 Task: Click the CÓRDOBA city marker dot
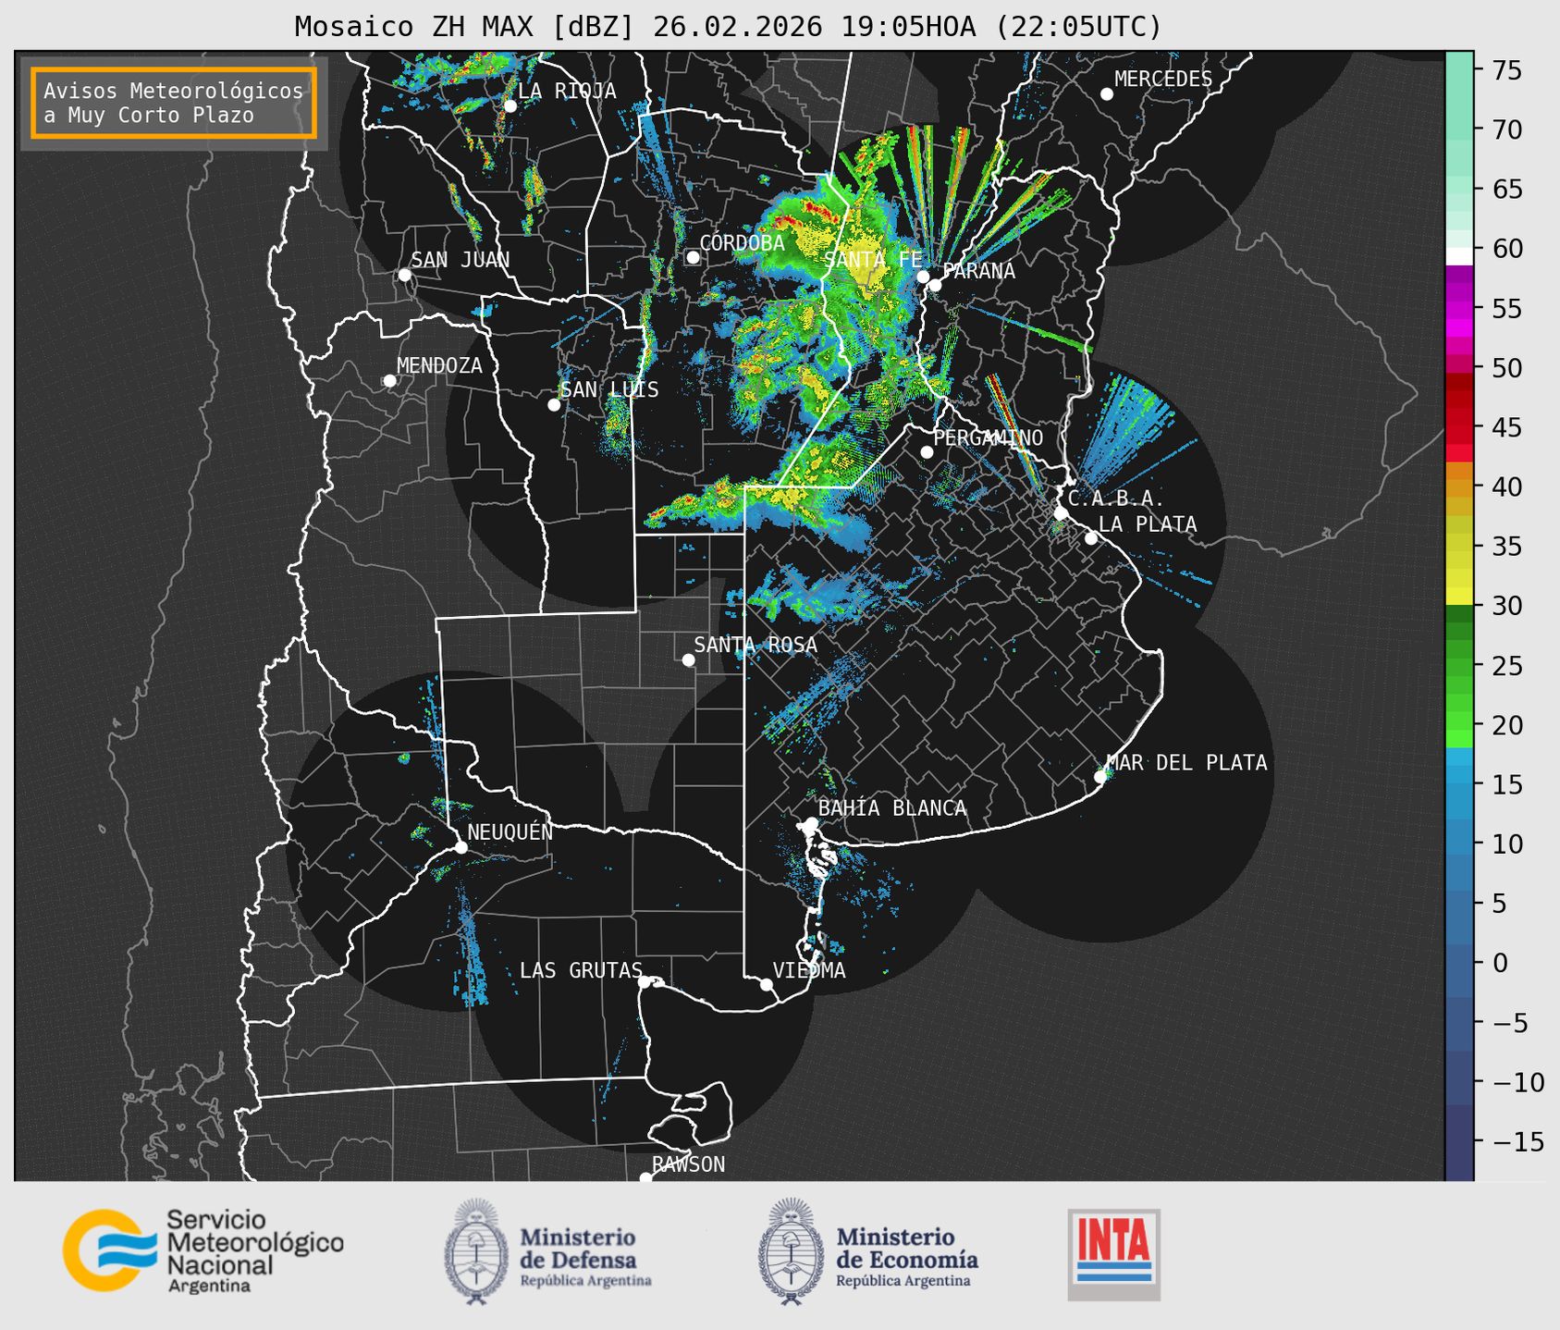pos(693,257)
